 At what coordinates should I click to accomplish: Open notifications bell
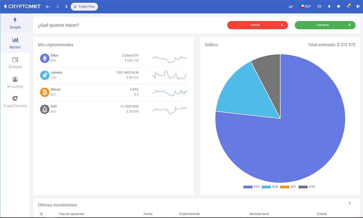pyautogui.click(x=329, y=7)
